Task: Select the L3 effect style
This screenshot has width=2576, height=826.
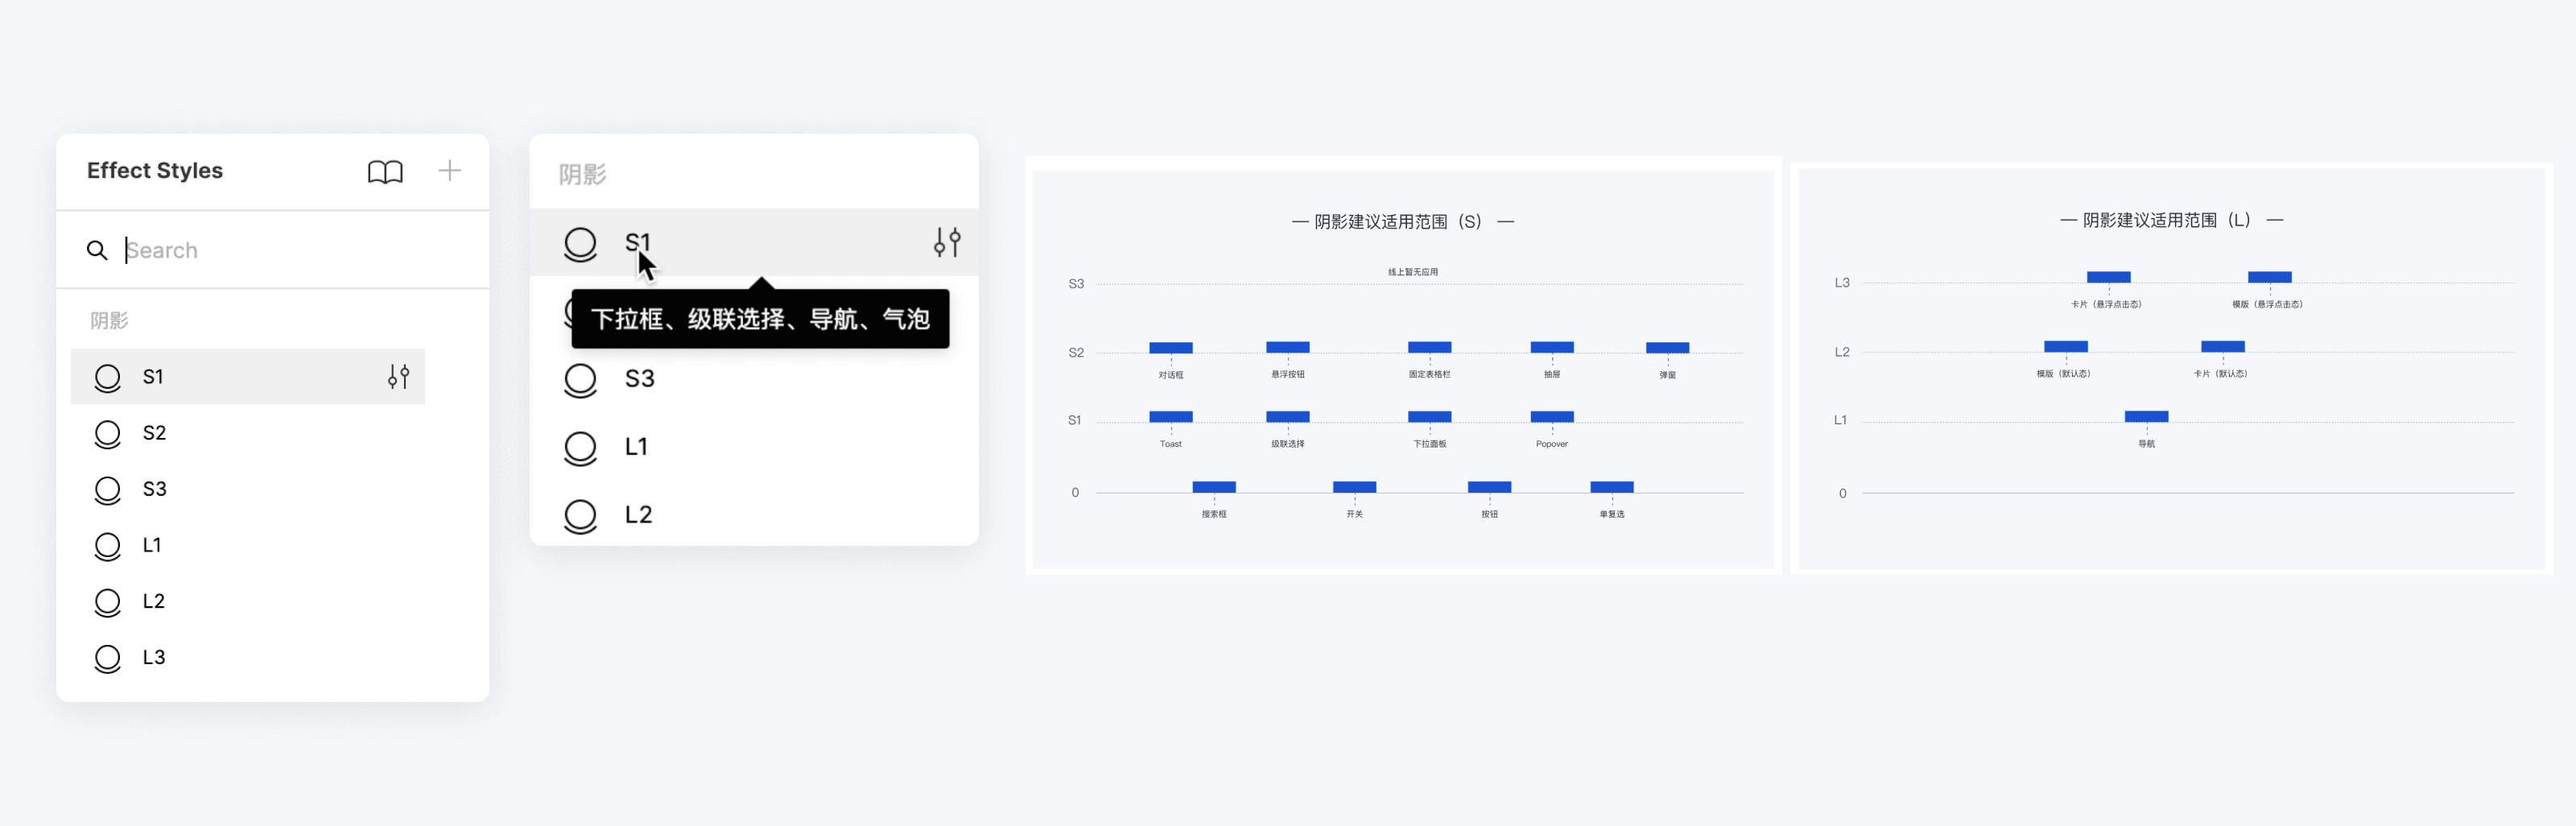Action: 153,657
